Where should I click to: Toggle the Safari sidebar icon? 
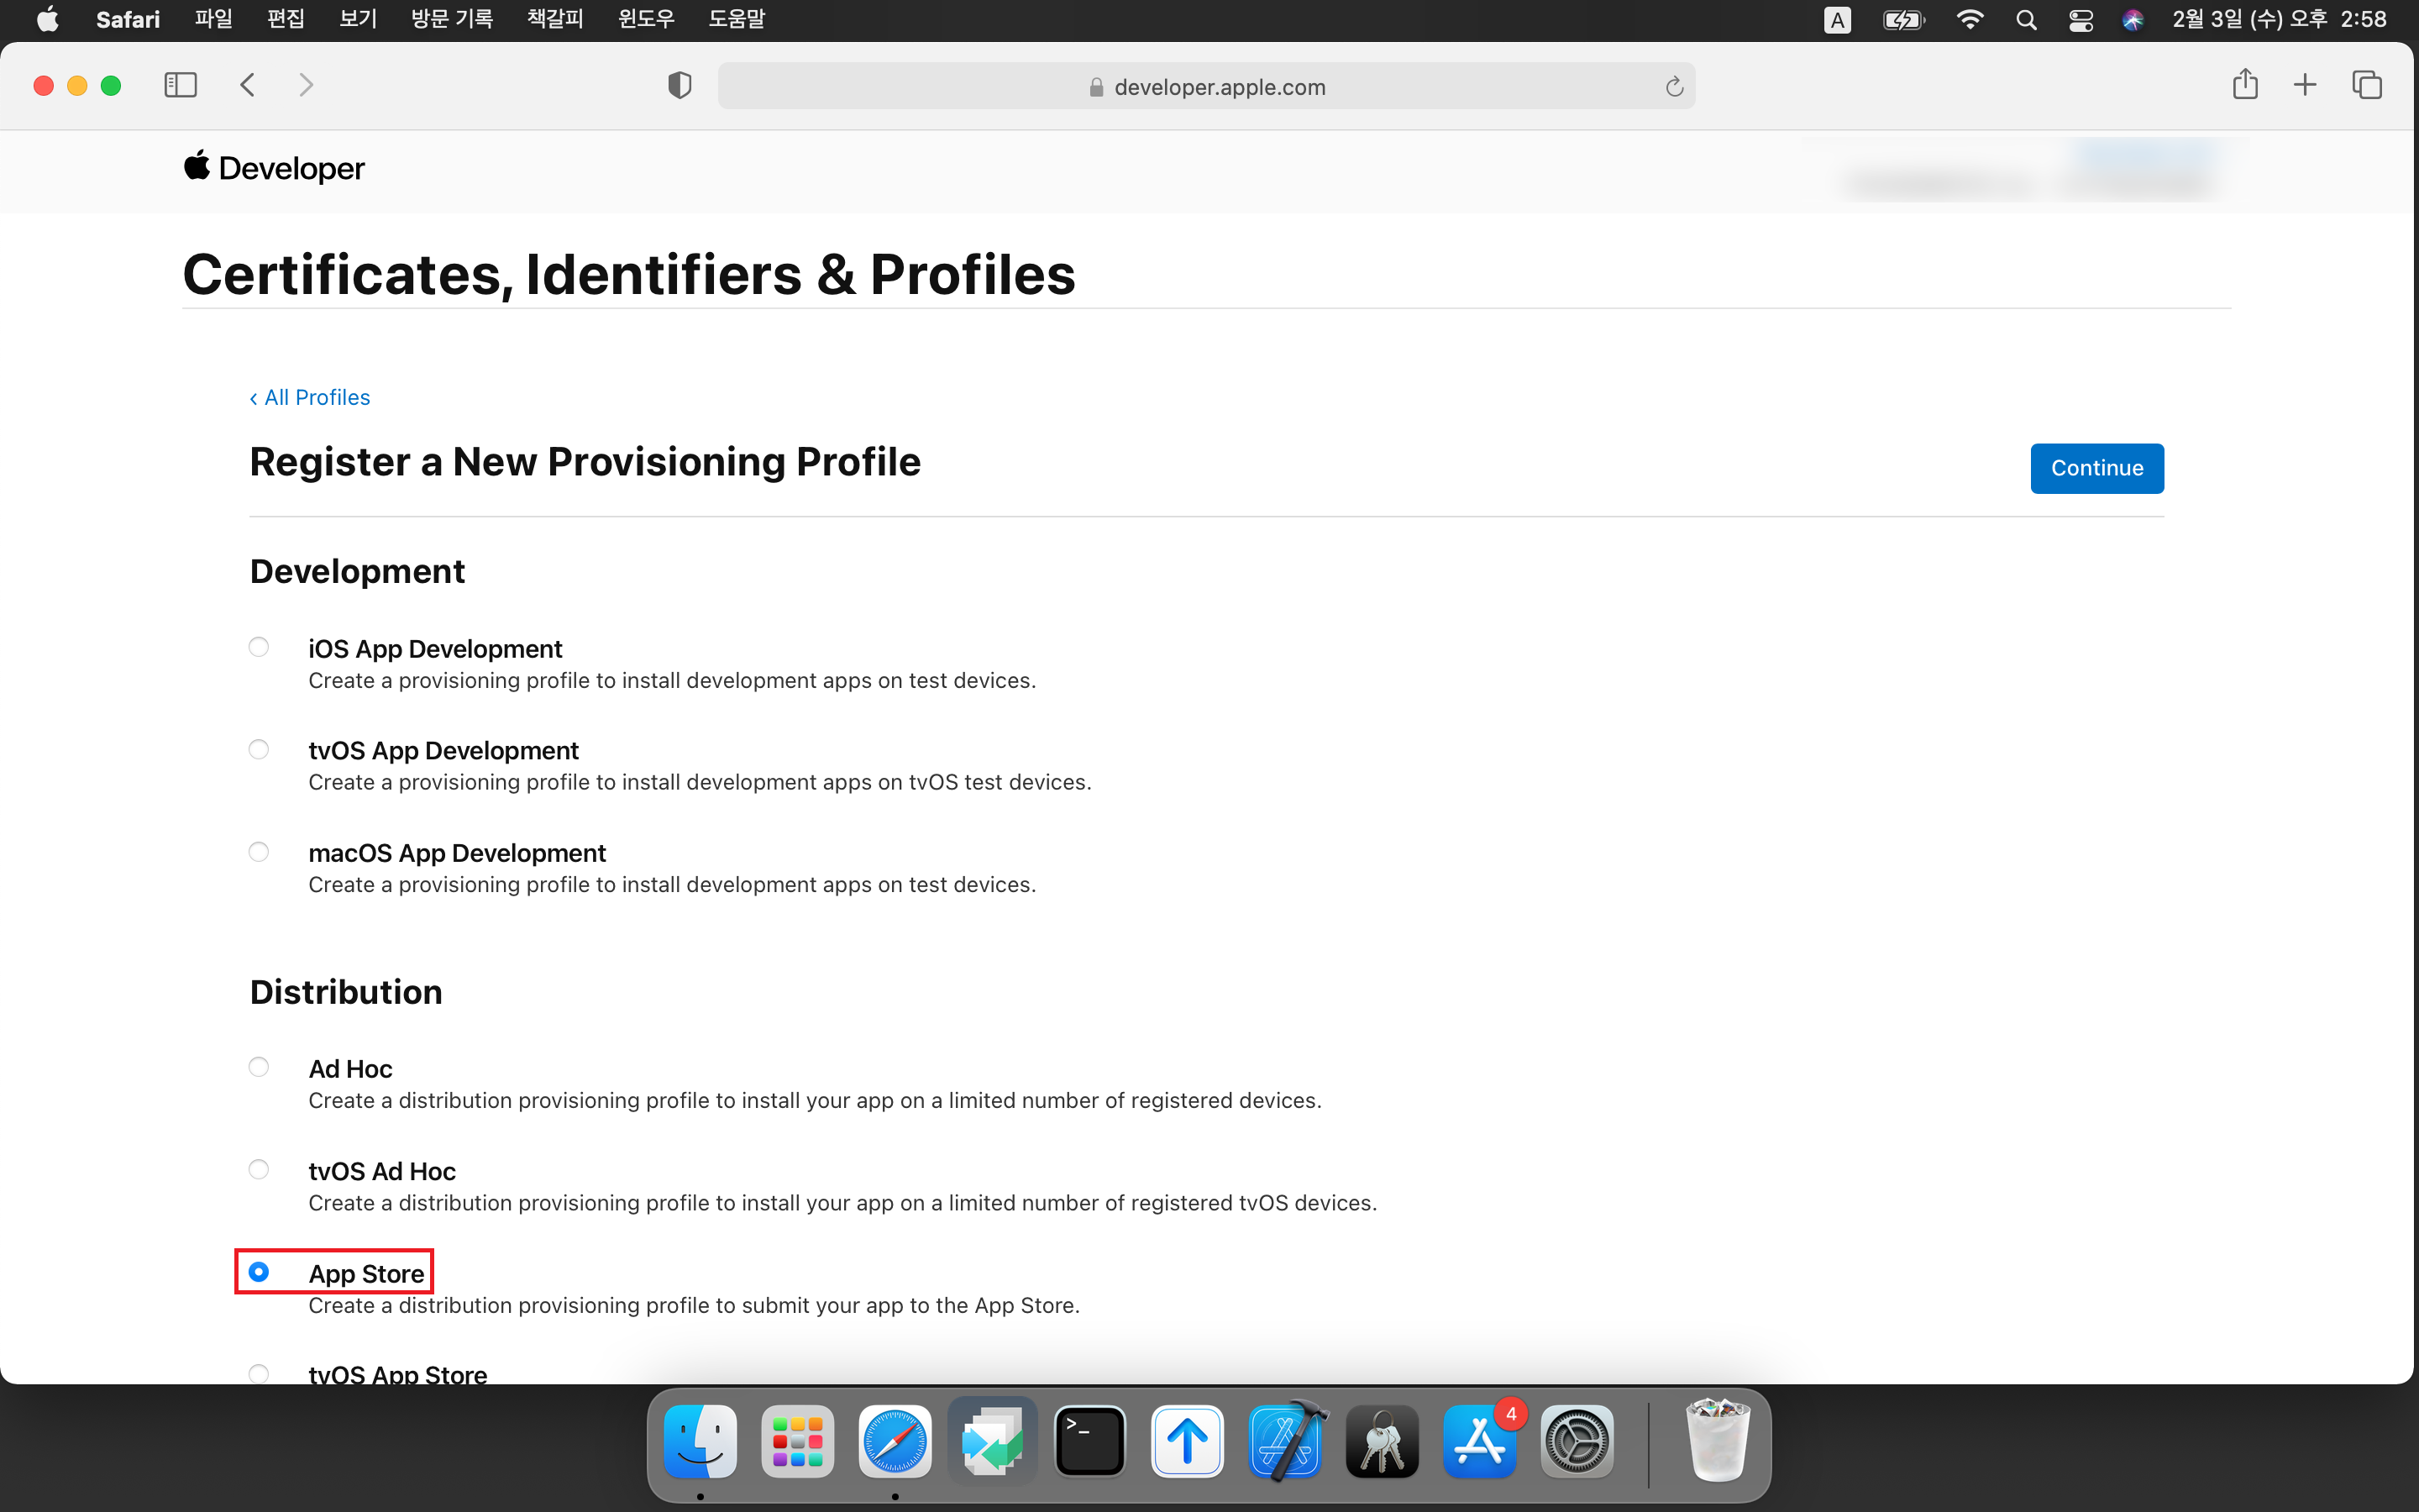coord(180,85)
